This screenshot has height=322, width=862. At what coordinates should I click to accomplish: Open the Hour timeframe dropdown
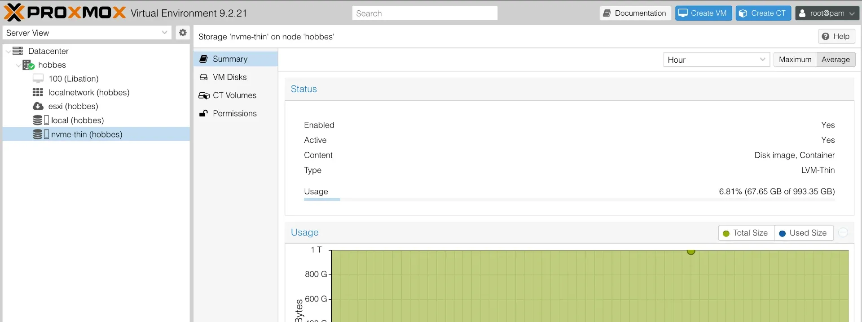717,60
